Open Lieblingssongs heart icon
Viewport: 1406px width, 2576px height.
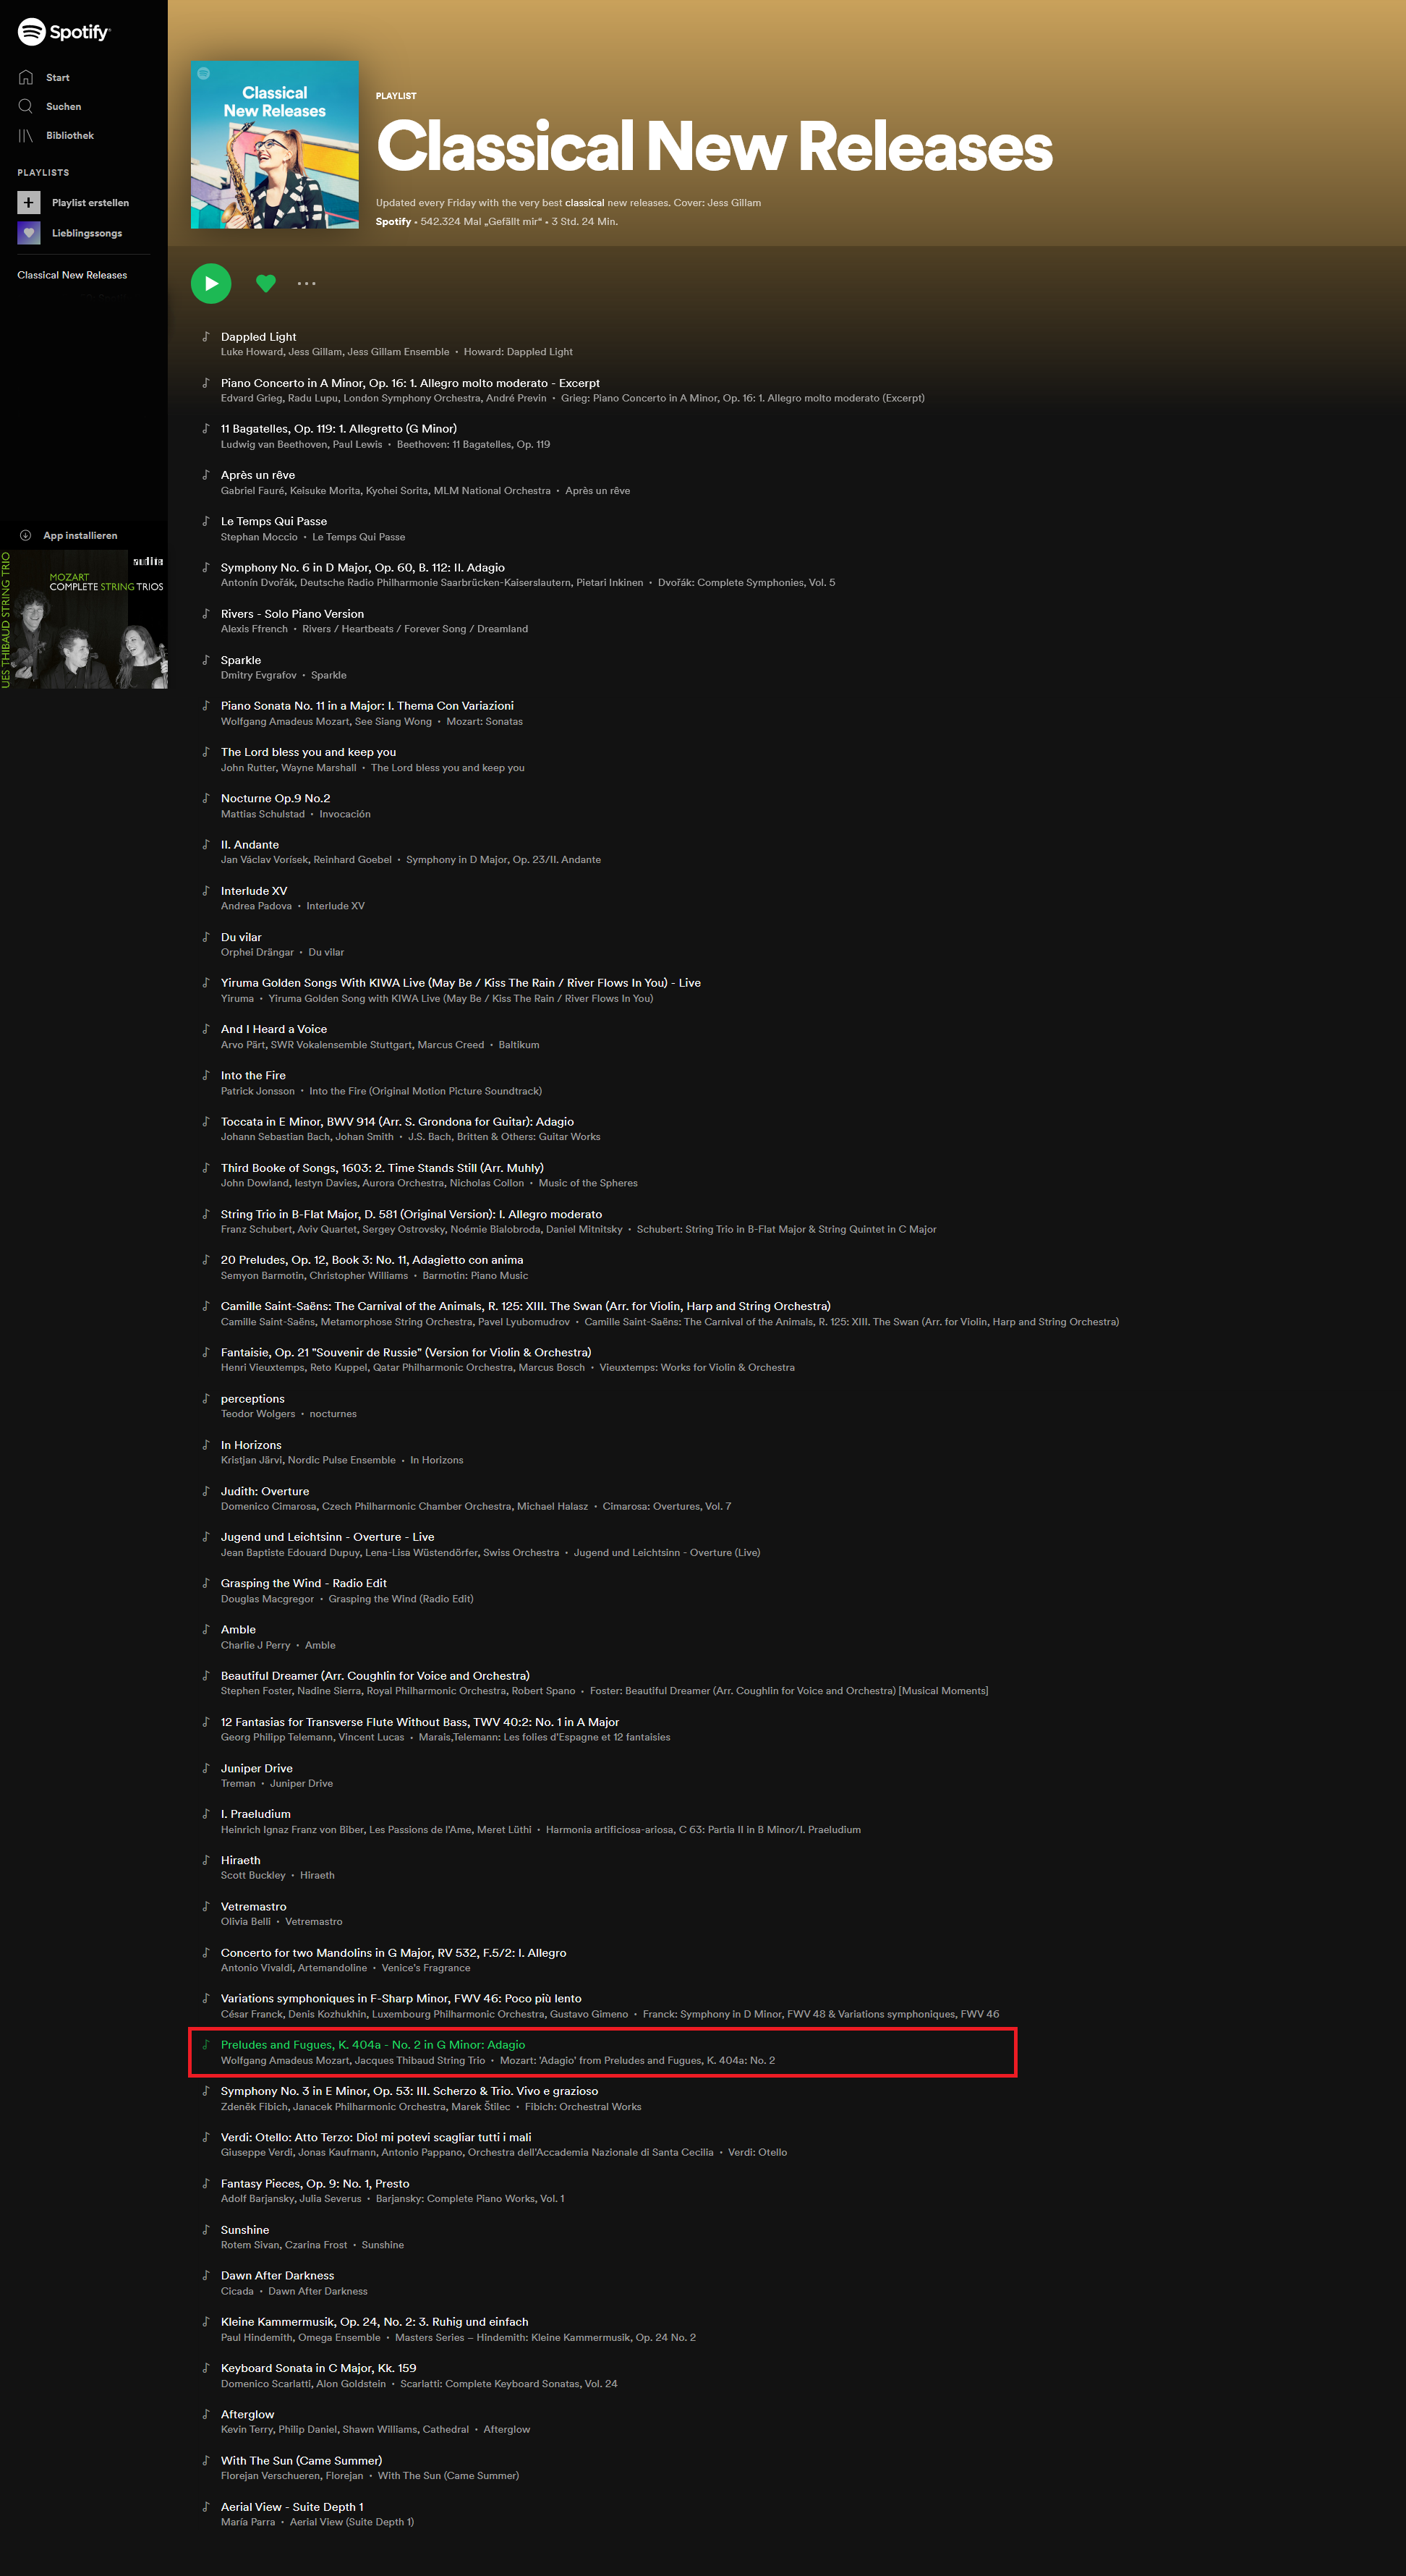tap(29, 233)
